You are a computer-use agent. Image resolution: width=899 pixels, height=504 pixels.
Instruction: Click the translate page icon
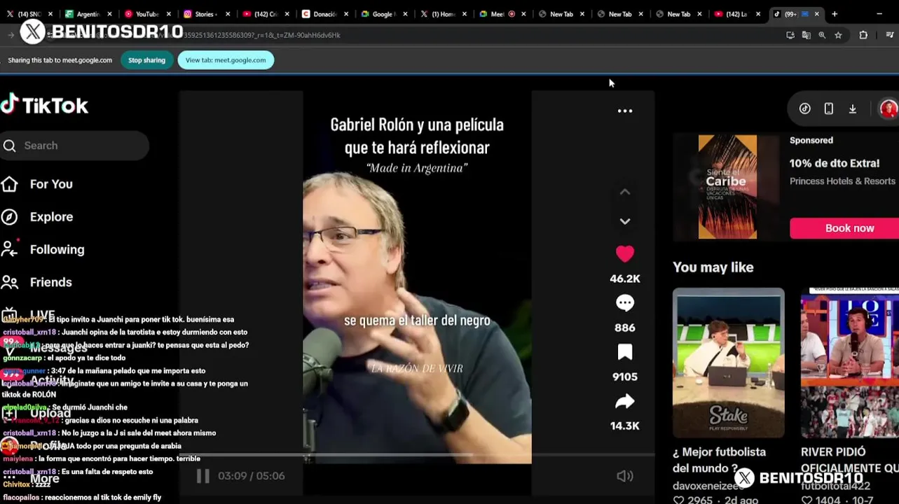point(807,35)
